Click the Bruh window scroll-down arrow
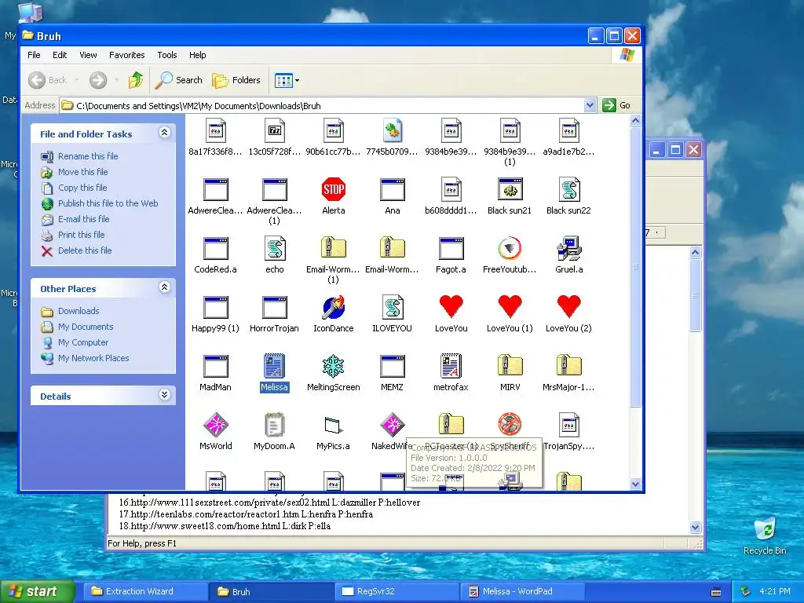This screenshot has width=804, height=603. point(635,484)
